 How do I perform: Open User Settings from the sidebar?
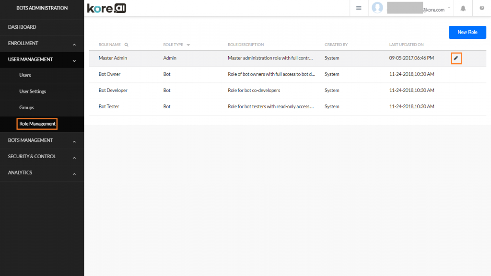click(x=32, y=91)
